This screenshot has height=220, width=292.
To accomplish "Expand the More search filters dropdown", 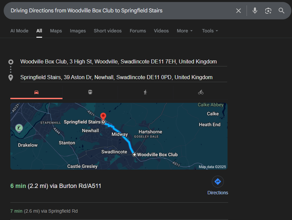I will (x=185, y=31).
